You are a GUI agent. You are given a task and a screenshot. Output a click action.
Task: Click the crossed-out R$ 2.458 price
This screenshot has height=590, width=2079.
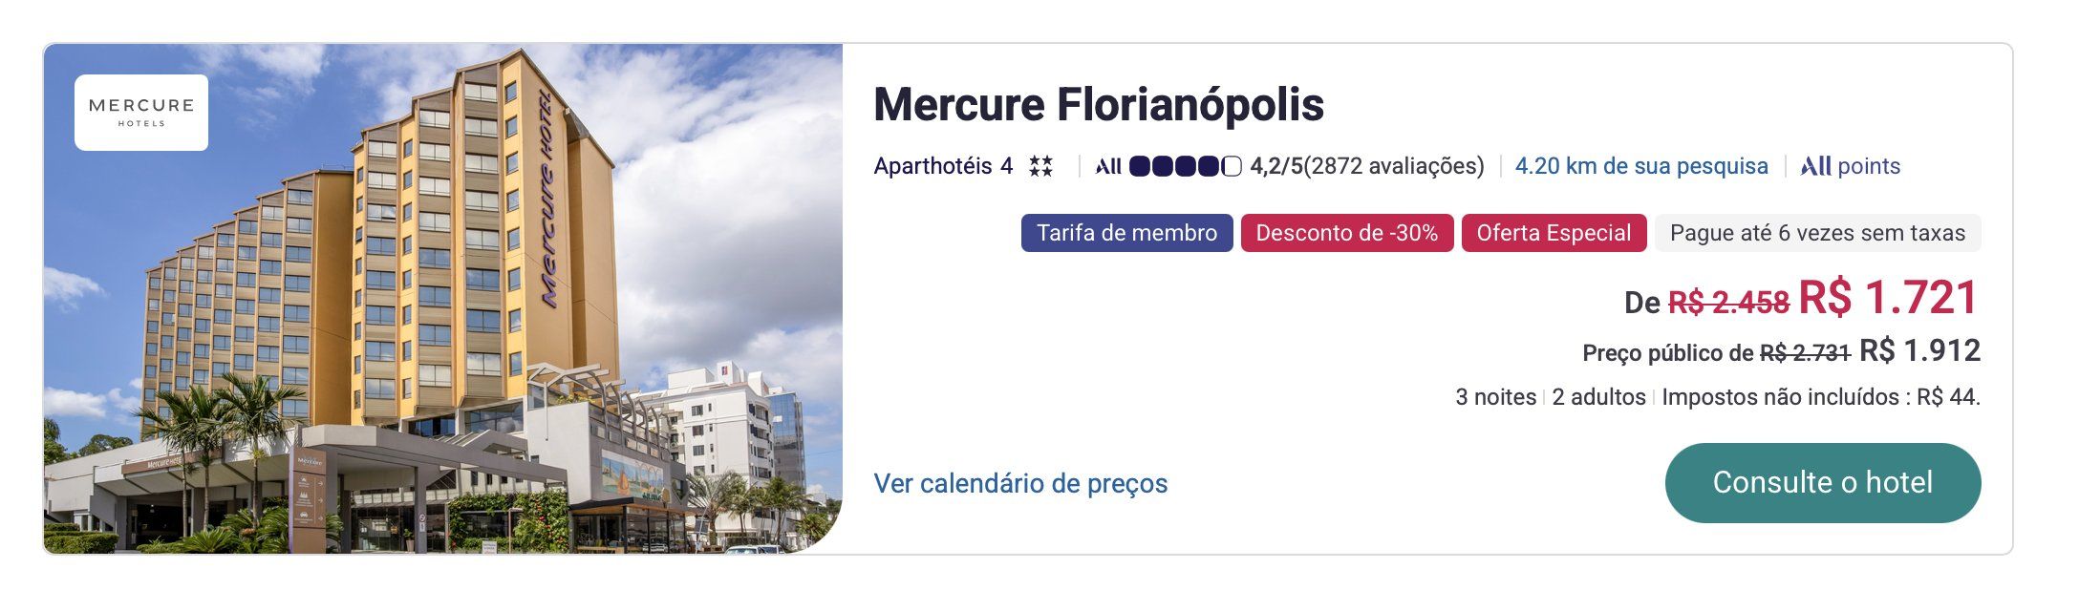[1728, 303]
